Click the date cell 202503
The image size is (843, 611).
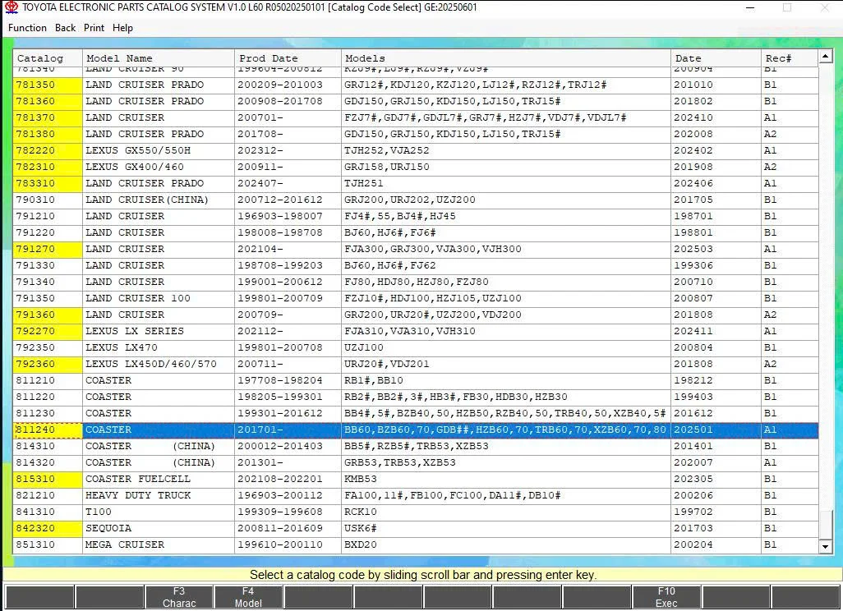(716, 250)
